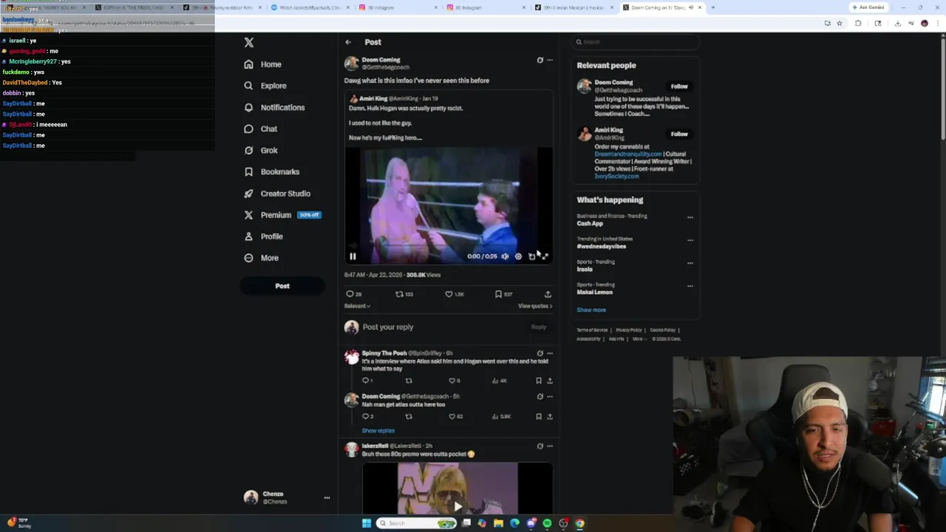Open the More menu in the sidebar
Screen dimensions: 946x532
tap(262, 258)
